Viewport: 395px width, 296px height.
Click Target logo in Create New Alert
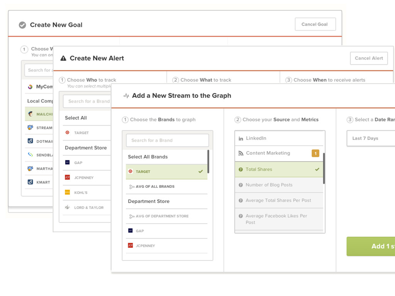click(67, 133)
